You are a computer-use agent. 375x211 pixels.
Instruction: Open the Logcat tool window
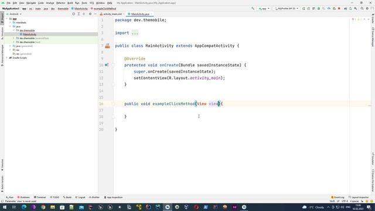tap(80, 198)
